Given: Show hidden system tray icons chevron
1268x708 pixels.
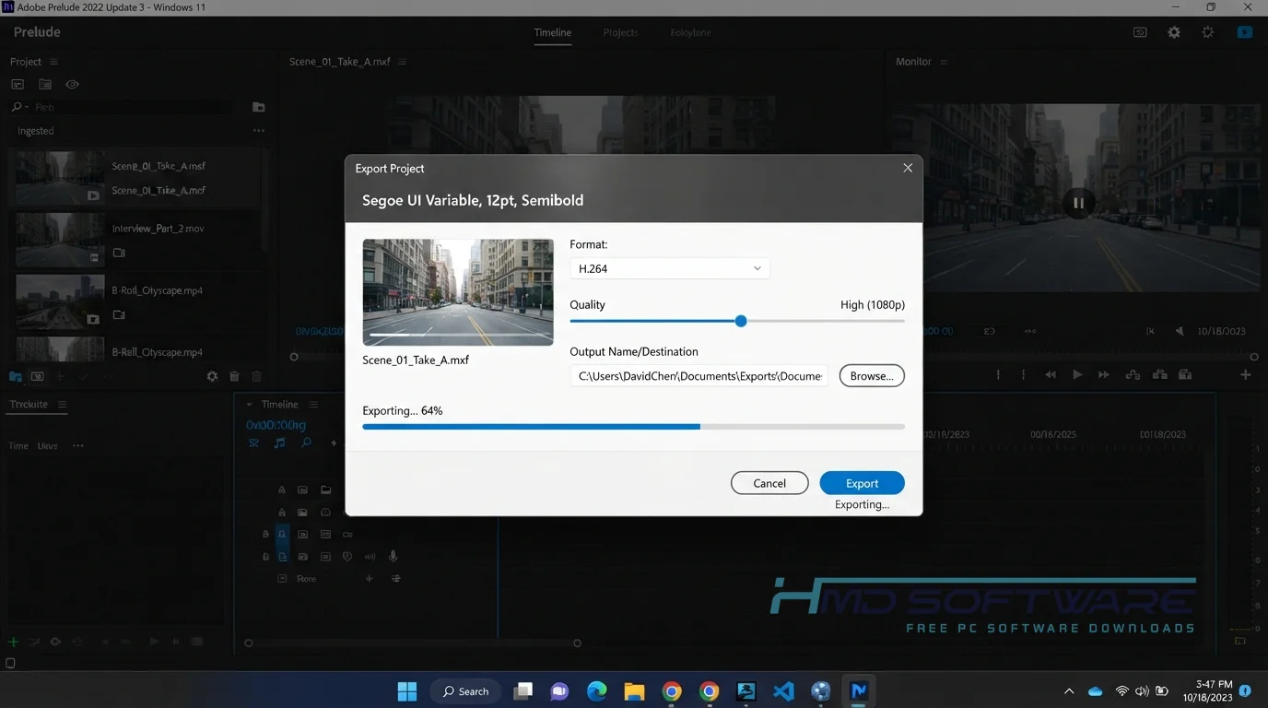Looking at the screenshot, I should click(x=1069, y=691).
